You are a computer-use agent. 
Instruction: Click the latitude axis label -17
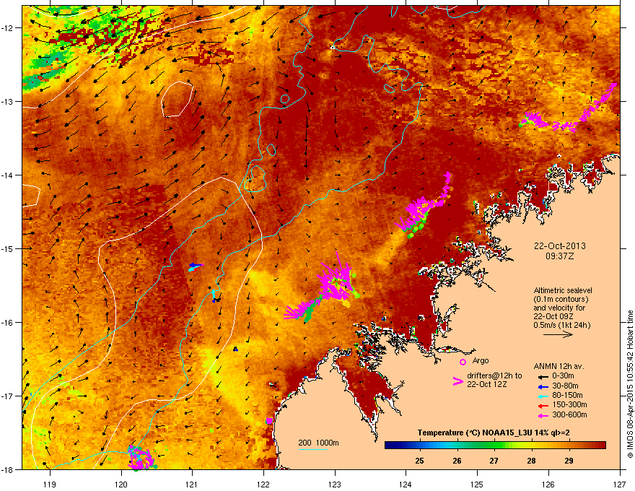pos(7,396)
